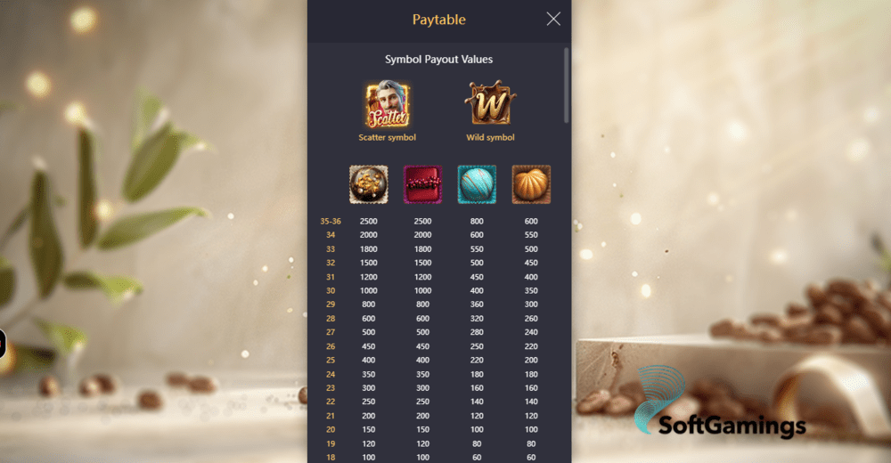Click the chocolate Wild symbol icon
This screenshot has height=463, width=891.
(490, 102)
